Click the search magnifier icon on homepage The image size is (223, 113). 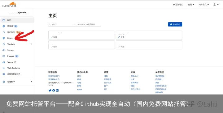point(50,24)
